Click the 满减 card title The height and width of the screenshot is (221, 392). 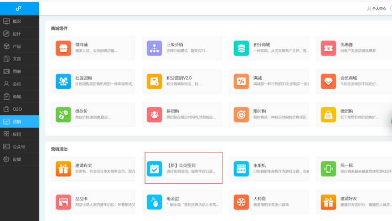pyautogui.click(x=258, y=78)
